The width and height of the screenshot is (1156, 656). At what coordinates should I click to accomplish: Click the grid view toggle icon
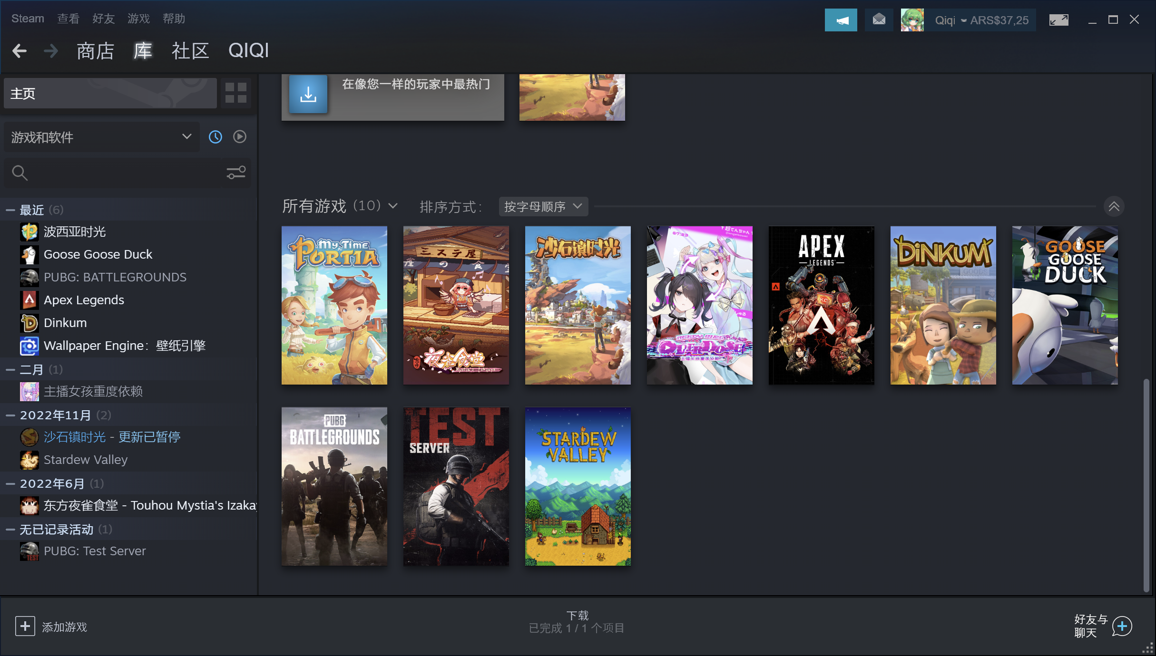tap(236, 93)
